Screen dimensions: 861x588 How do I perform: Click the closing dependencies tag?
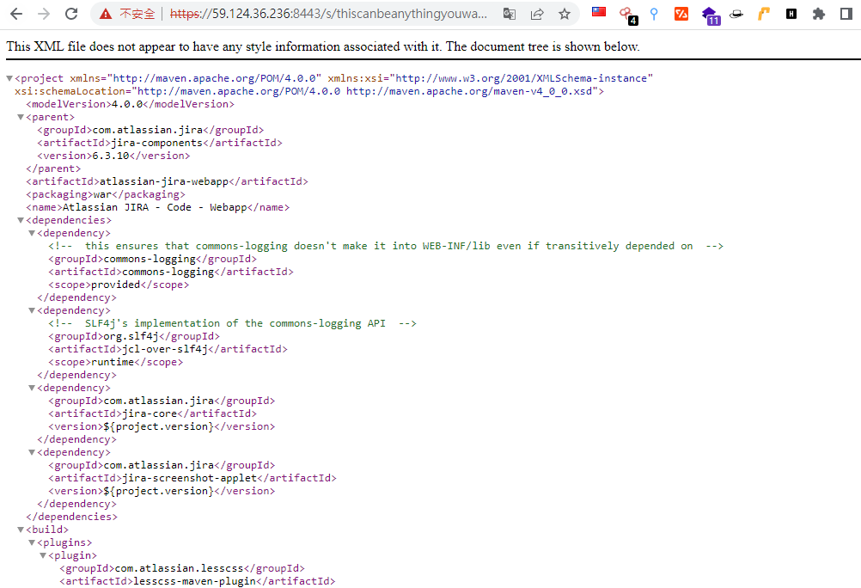point(71,518)
